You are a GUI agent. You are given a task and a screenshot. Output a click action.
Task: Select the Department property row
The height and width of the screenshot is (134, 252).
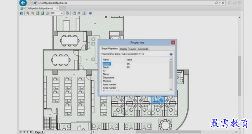pos(136,78)
